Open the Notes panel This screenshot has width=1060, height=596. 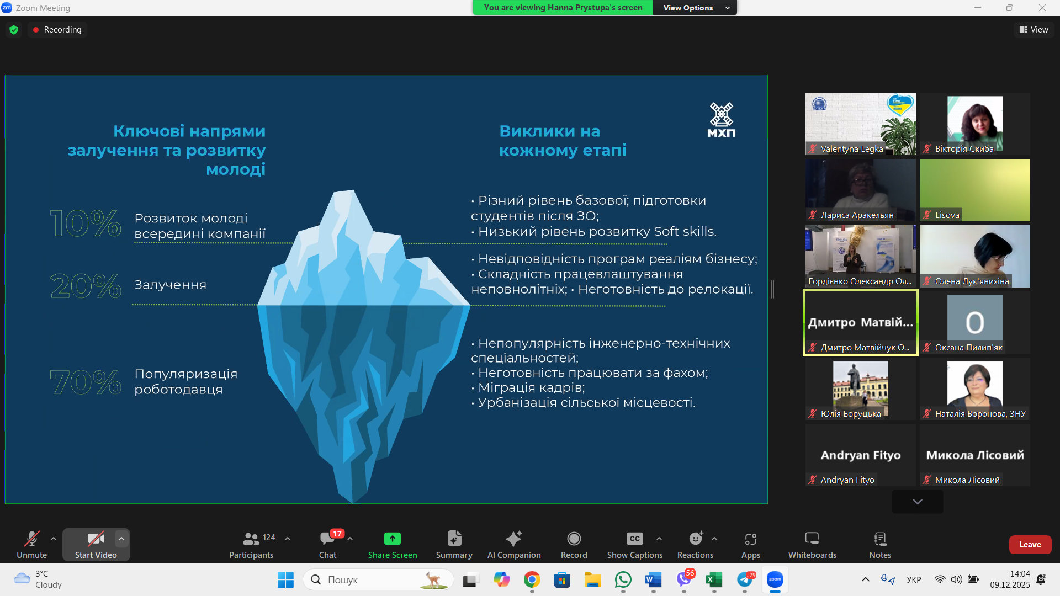879,544
